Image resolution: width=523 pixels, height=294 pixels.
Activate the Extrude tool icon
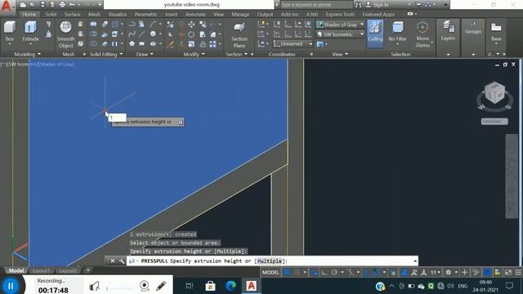coord(31,27)
